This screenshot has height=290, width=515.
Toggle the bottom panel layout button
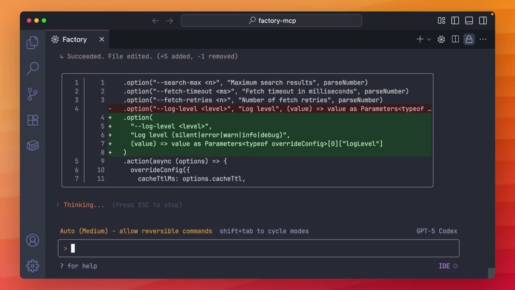point(469,21)
